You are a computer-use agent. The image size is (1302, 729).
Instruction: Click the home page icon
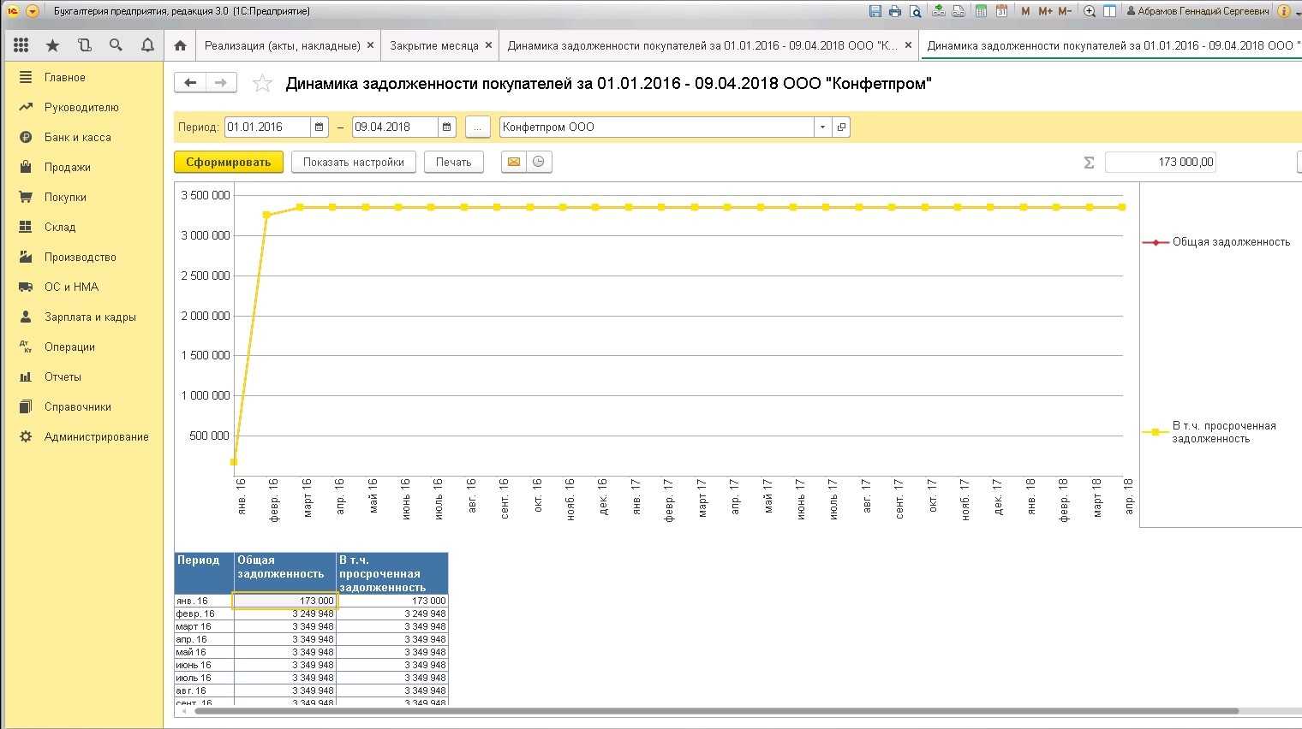coord(180,45)
